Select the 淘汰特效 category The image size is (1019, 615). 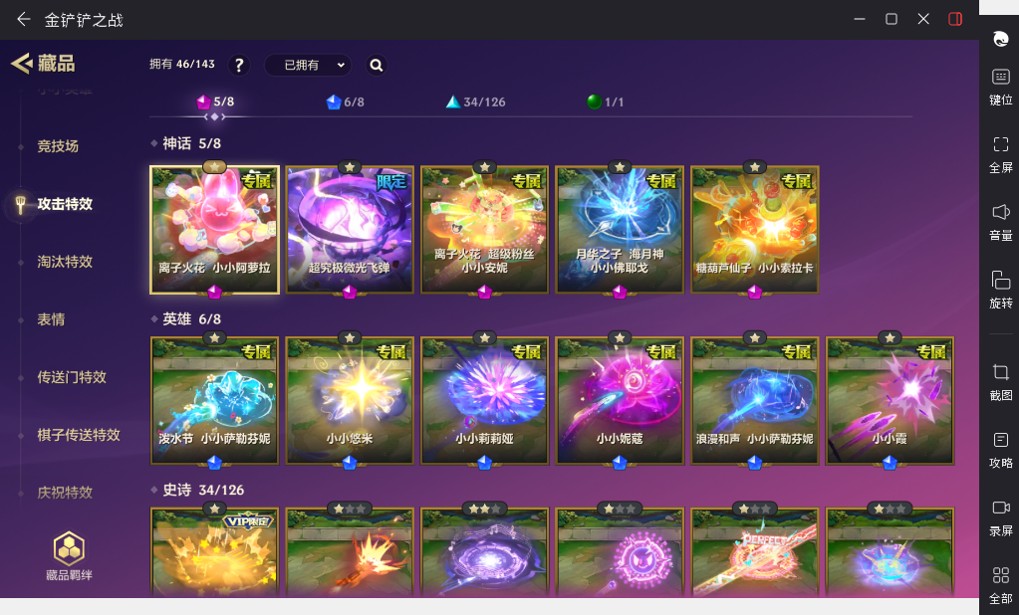[x=65, y=262]
